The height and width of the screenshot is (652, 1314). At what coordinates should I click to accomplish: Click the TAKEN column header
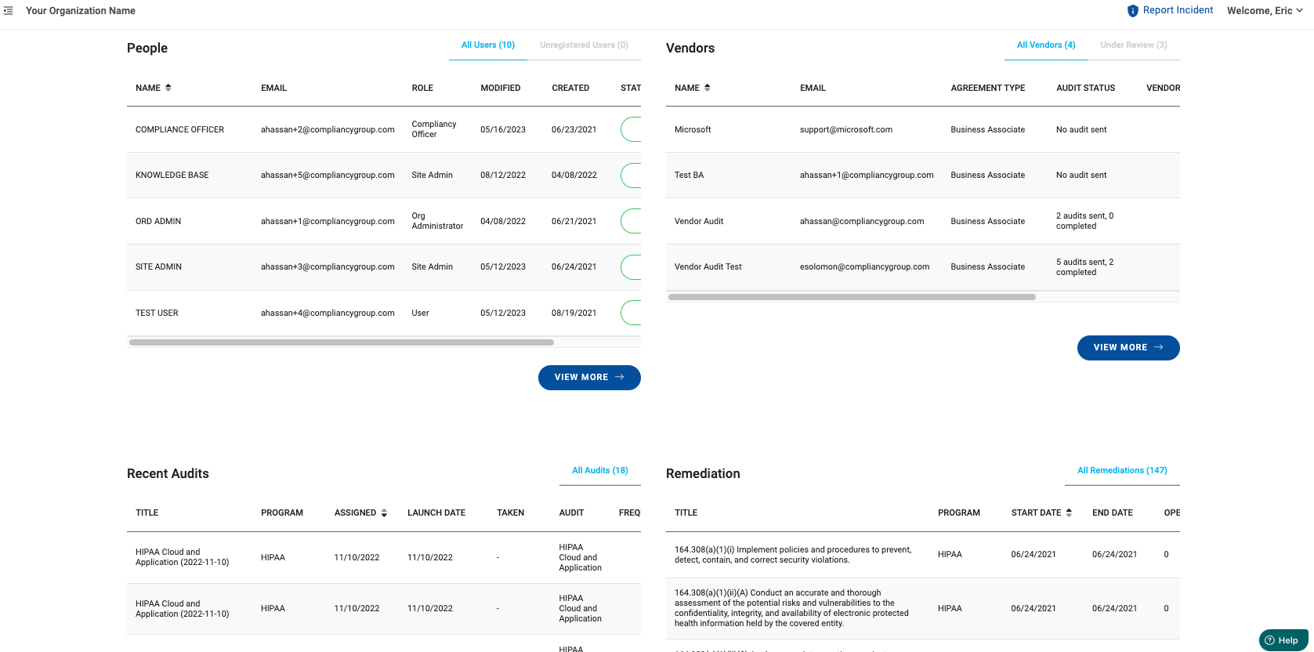510,513
